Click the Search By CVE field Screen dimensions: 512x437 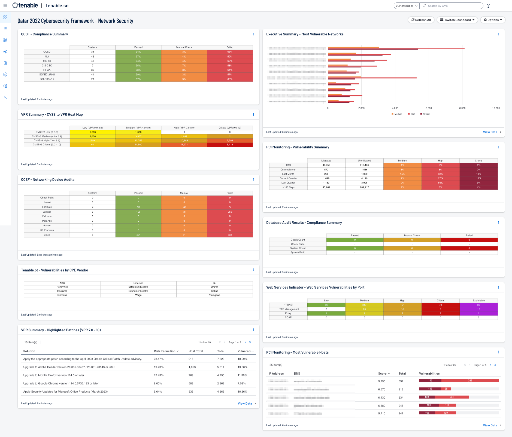pos(451,6)
